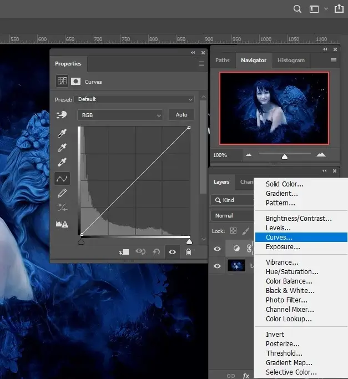
Task: Click the histogram warning recalculate icon
Action: click(x=62, y=224)
